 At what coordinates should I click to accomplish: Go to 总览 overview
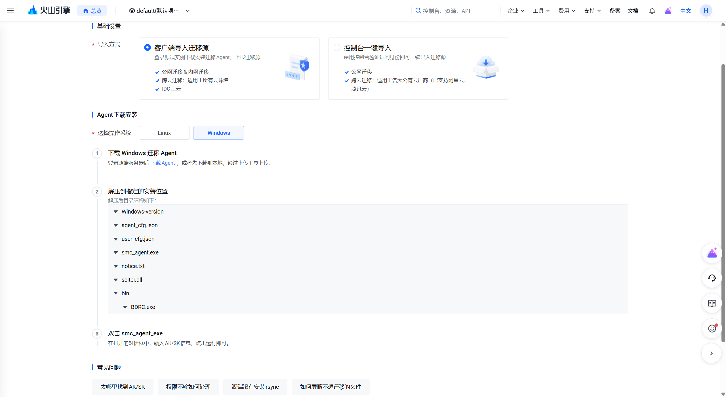click(92, 11)
